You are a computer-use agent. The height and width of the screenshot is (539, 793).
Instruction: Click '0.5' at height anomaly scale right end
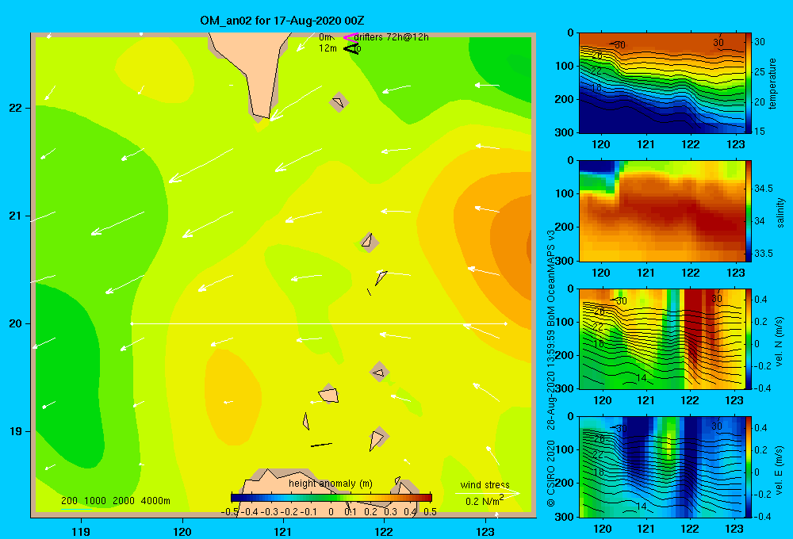pyautogui.click(x=431, y=512)
